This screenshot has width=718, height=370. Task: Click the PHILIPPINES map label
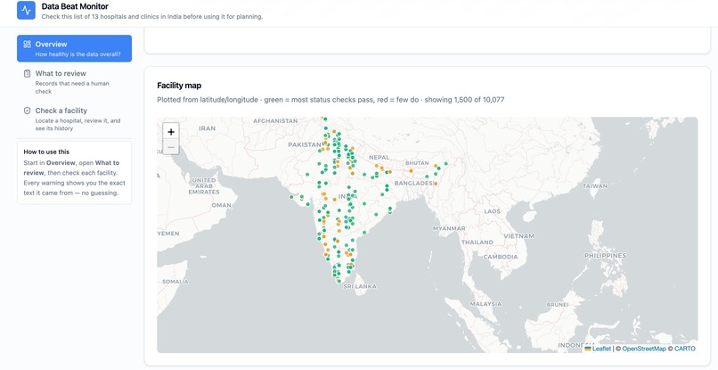click(605, 255)
